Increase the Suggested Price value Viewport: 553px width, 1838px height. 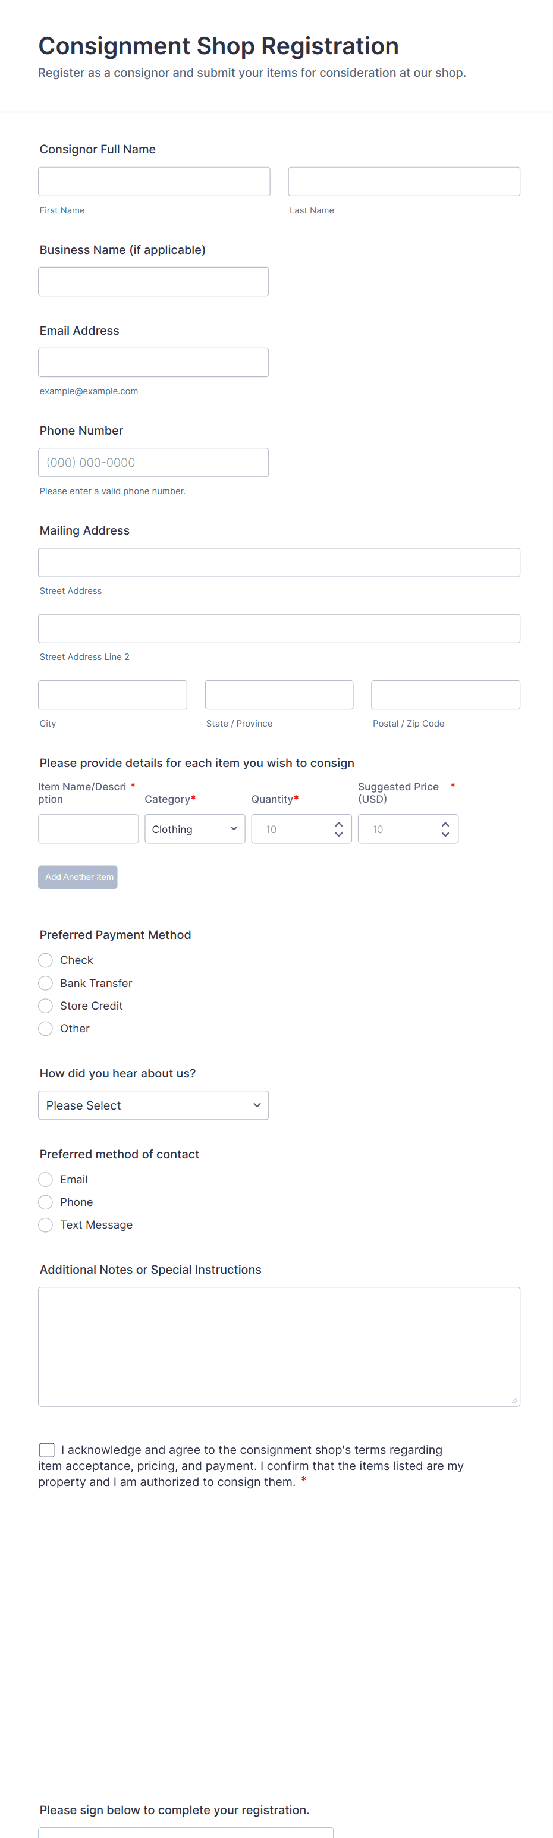(445, 824)
